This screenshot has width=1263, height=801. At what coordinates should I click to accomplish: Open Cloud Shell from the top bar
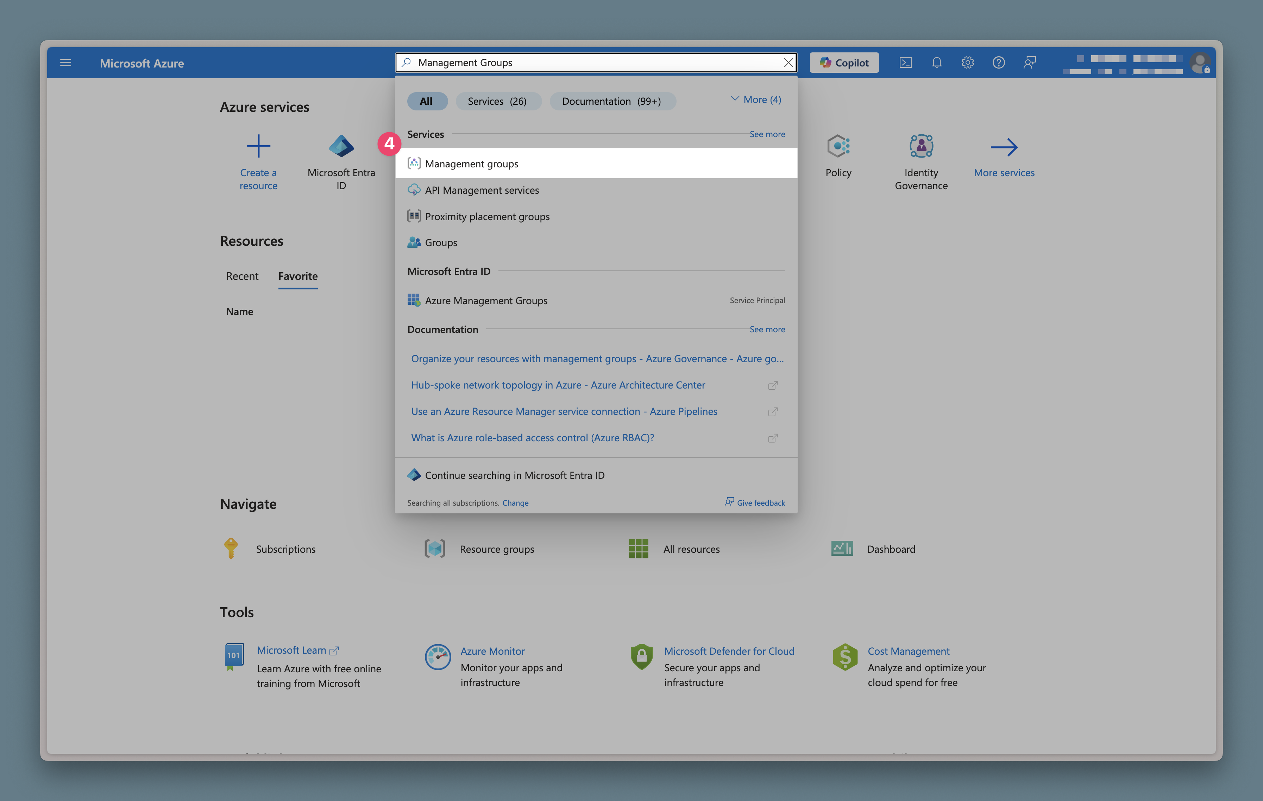(905, 63)
